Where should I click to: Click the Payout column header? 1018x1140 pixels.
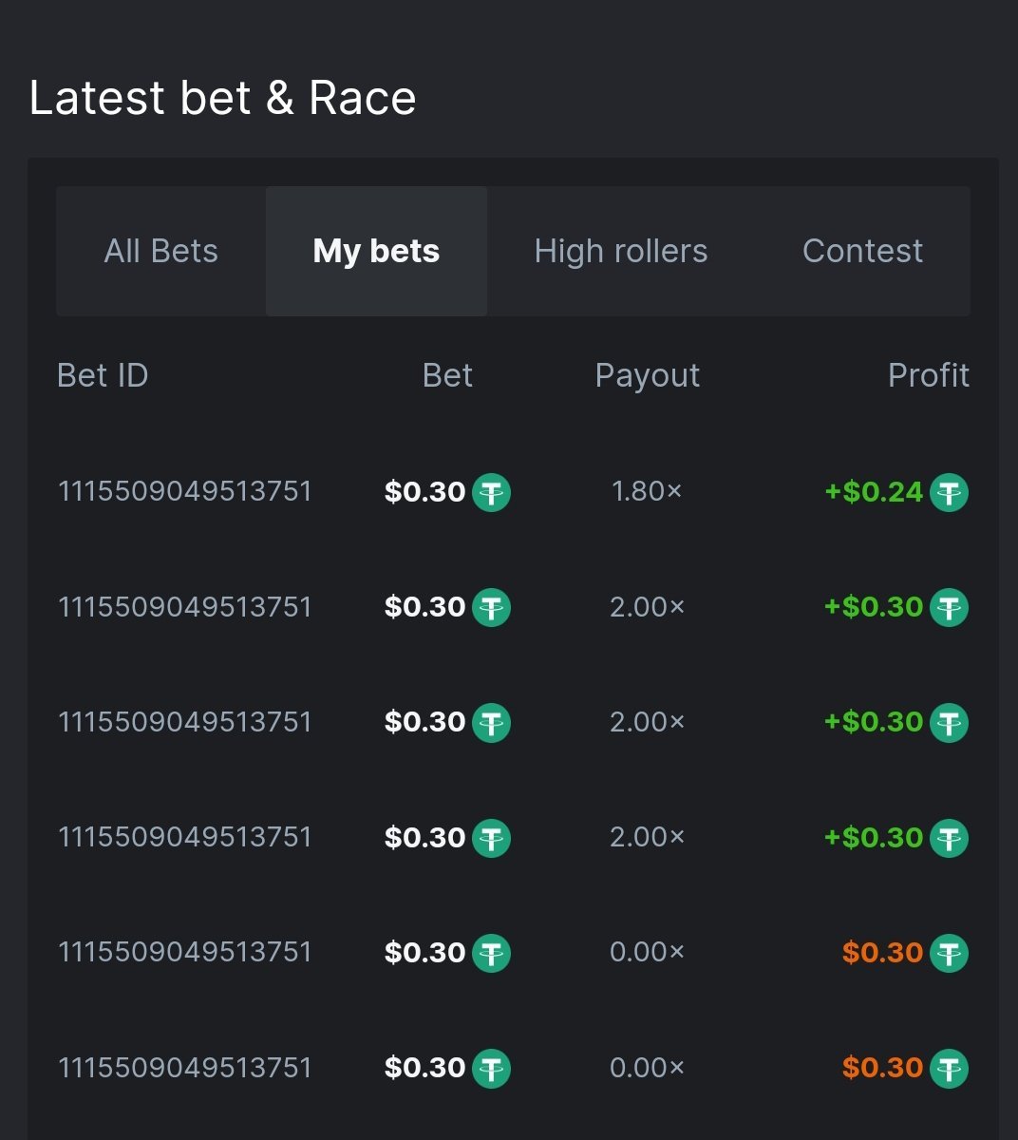tap(647, 375)
